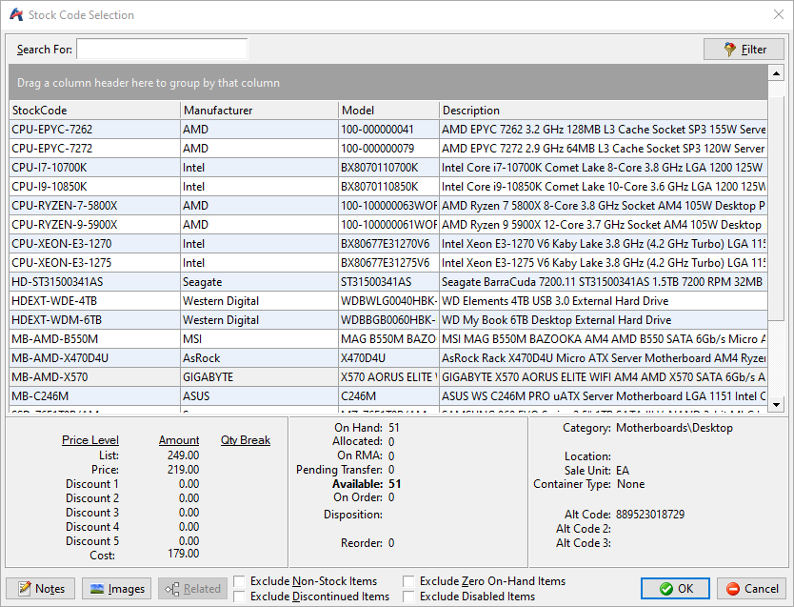Open Notes for the selected item
The width and height of the screenshot is (794, 607).
coord(41,589)
